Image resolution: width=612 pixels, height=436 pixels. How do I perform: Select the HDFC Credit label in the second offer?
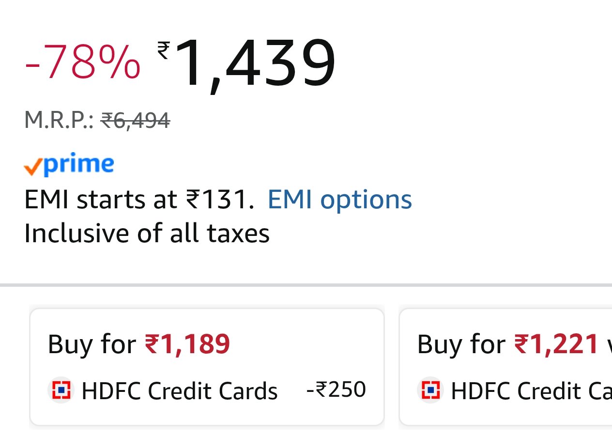[x=531, y=391]
